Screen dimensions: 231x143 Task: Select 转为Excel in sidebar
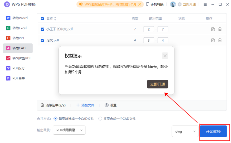pos(18,28)
